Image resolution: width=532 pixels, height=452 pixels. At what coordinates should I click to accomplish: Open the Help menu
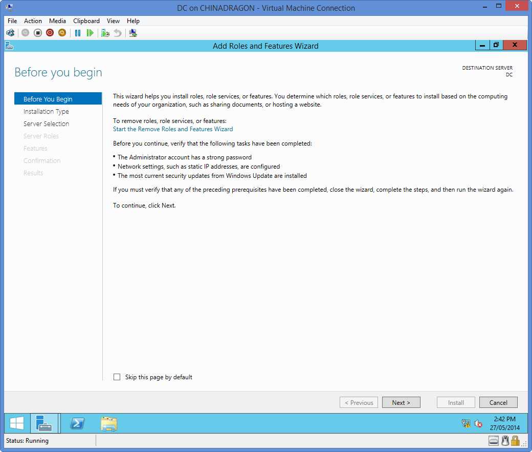tap(133, 21)
